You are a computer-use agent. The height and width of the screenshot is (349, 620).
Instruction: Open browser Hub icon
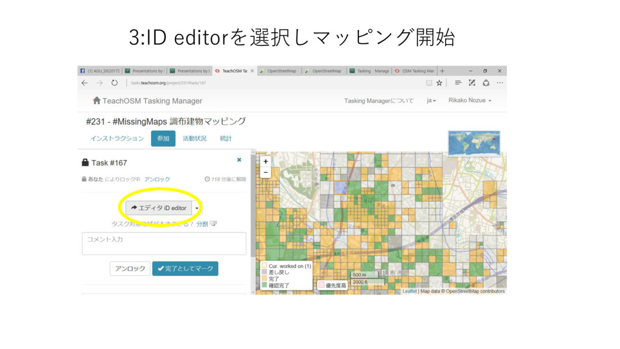[x=458, y=83]
